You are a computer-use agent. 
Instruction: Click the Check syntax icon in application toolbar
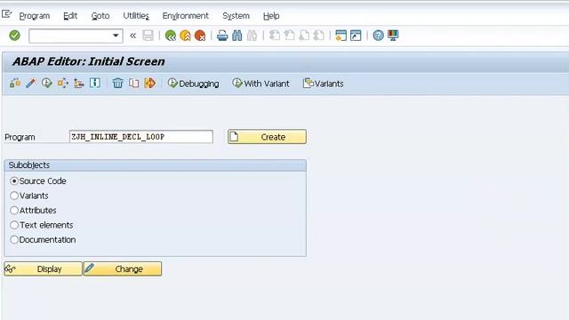15,83
